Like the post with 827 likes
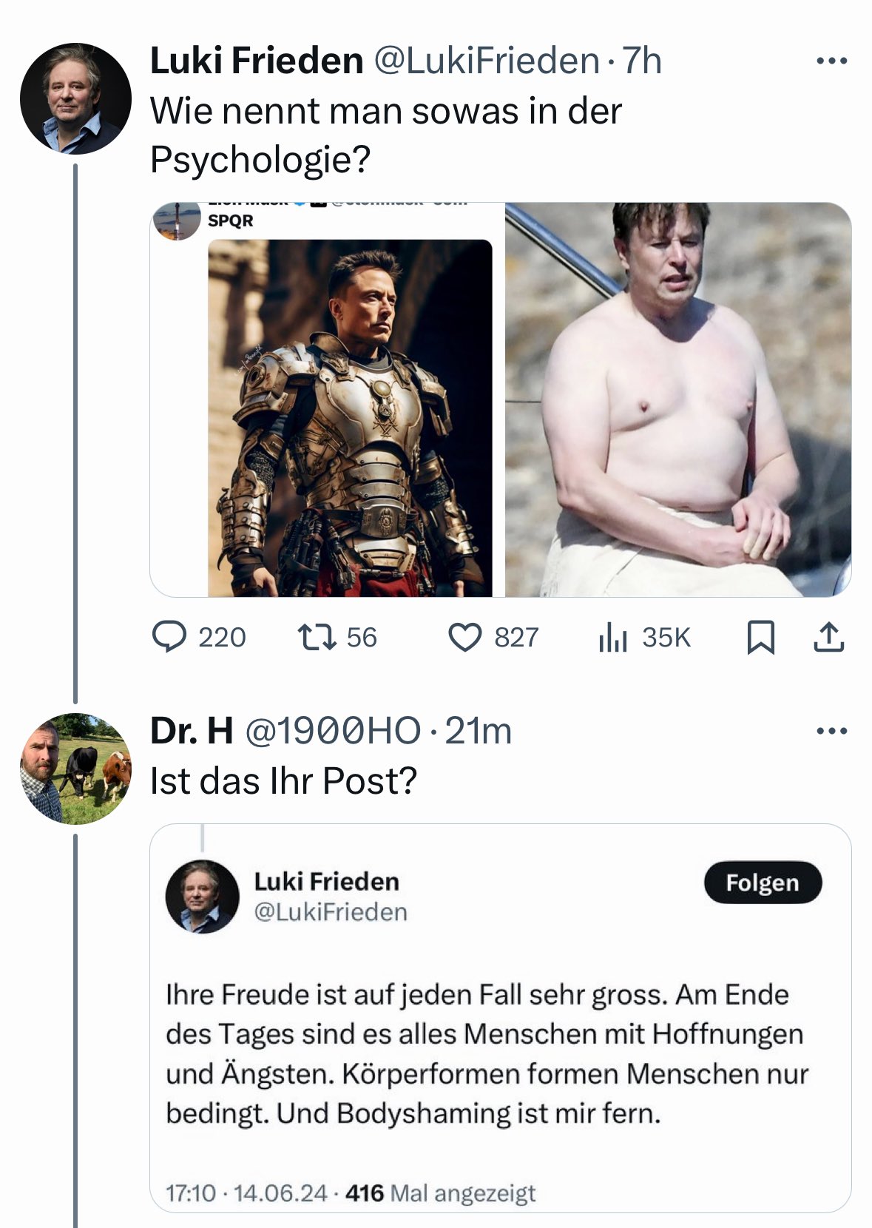 (465, 638)
